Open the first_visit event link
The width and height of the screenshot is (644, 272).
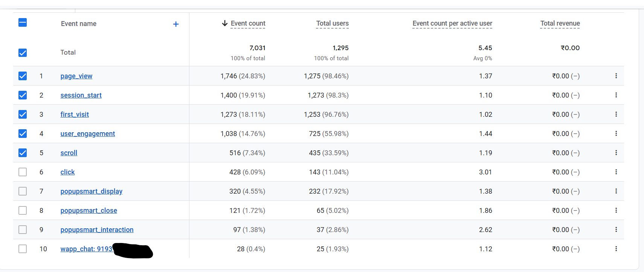75,115
